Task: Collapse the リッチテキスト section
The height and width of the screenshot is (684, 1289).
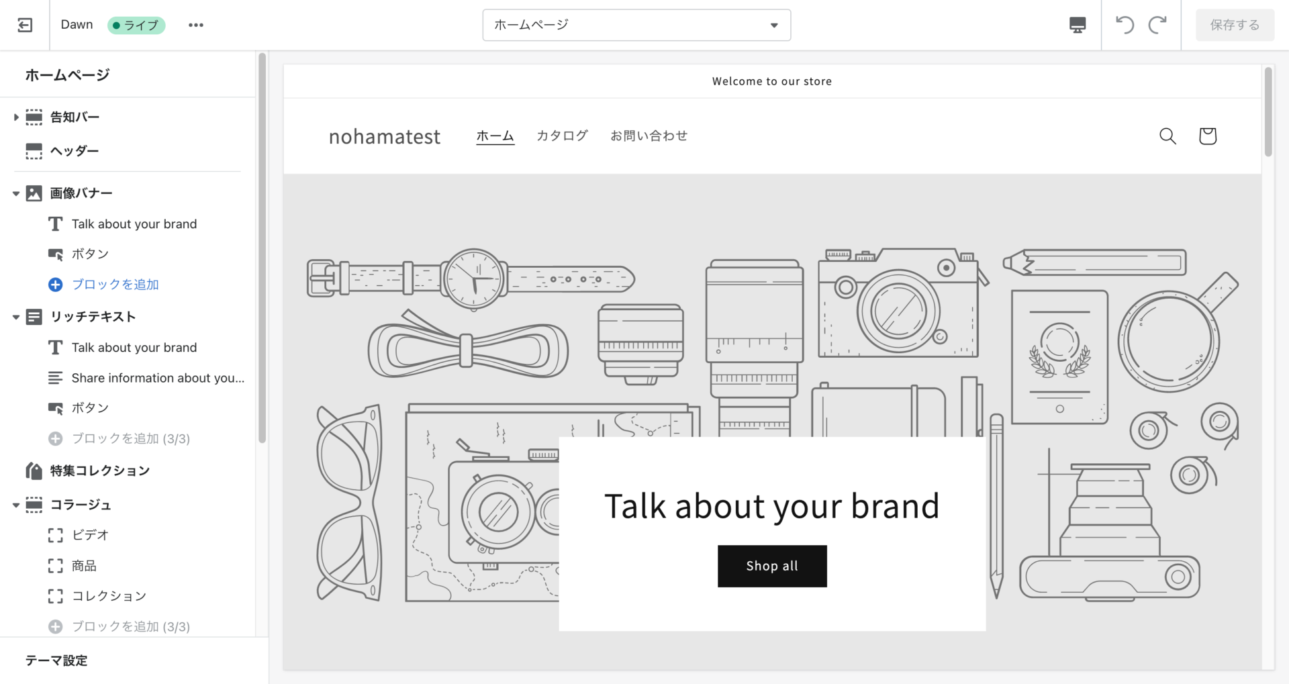Action: coord(16,317)
